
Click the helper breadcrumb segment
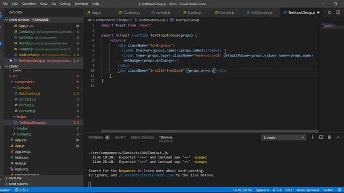coord(124,20)
